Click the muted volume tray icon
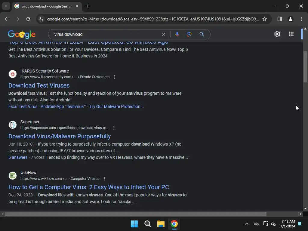 [273, 224]
